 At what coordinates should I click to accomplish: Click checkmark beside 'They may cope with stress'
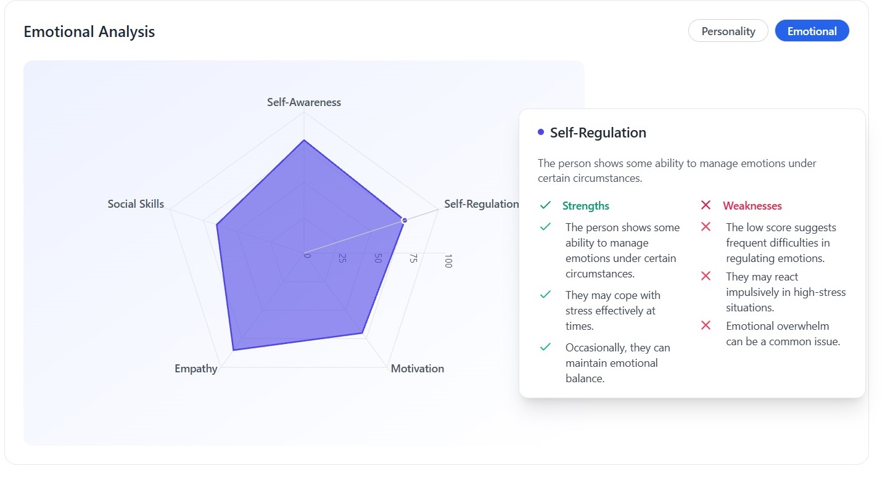click(x=545, y=295)
